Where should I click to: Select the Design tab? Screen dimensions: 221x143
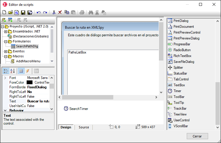[x=66, y=127]
